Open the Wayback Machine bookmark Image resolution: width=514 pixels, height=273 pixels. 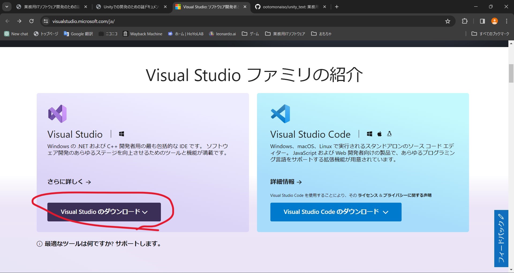tap(143, 34)
